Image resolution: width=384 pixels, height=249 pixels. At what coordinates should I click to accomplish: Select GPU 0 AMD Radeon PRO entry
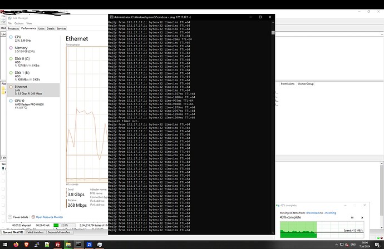(x=28, y=102)
